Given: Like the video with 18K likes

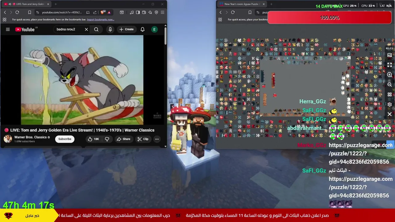Looking at the screenshot, I should click(93, 139).
